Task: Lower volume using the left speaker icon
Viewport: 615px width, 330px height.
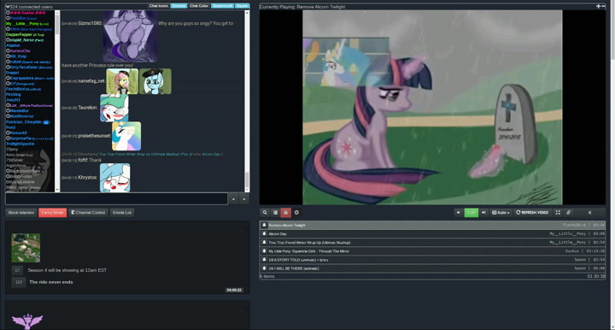Action: pos(458,213)
